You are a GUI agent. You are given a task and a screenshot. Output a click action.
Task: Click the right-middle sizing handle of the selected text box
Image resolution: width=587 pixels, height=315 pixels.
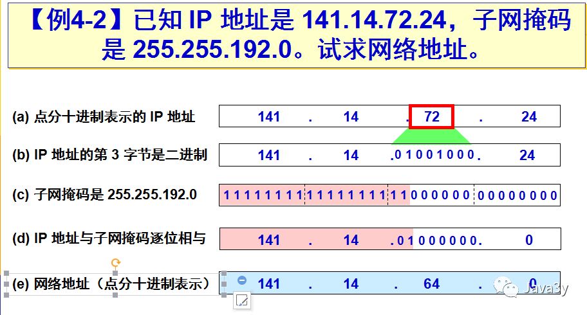point(224,284)
